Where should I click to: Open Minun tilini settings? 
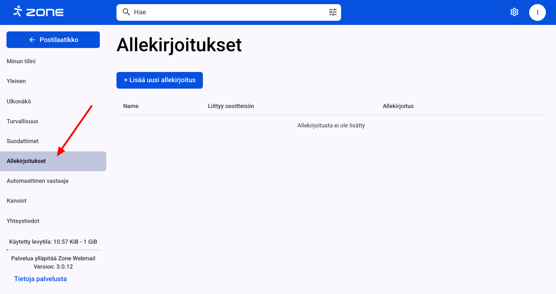pos(21,61)
